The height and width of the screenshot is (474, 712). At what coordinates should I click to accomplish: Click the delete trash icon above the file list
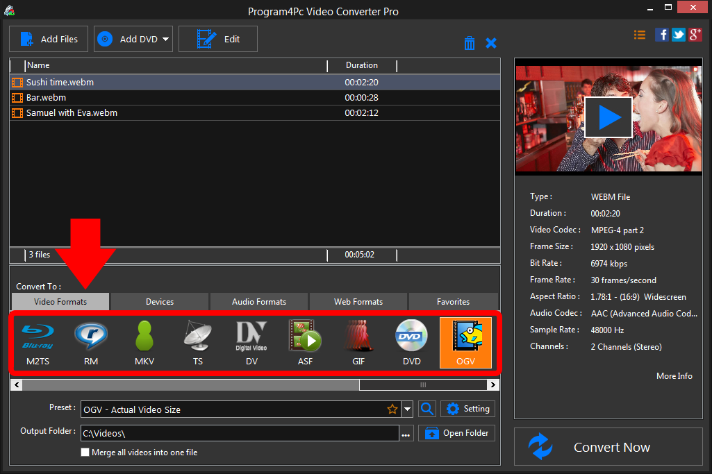click(x=470, y=42)
